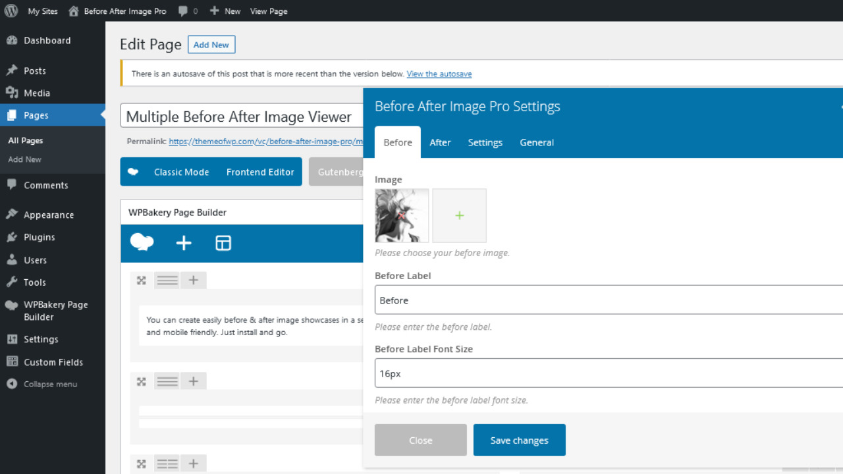This screenshot has width=843, height=474.
Task: Switch to the Before tab
Action: (398, 142)
